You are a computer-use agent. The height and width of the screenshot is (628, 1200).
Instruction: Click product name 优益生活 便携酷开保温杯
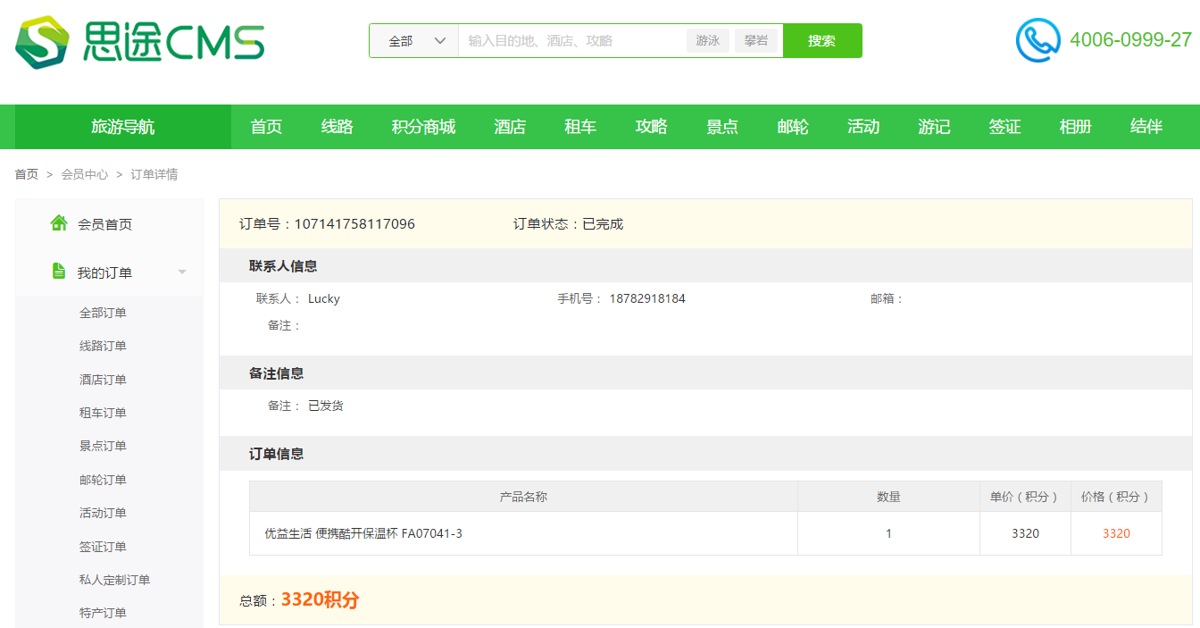363,533
